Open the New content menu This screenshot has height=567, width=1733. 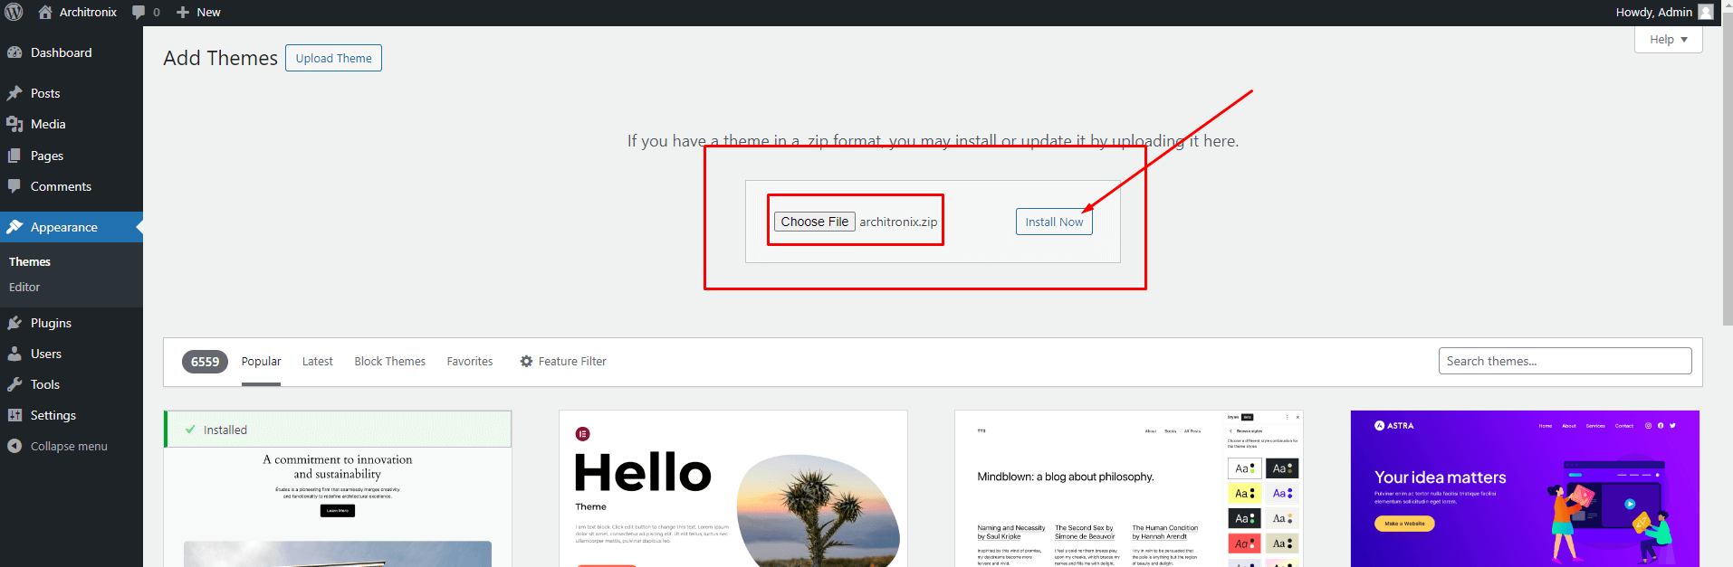pyautogui.click(x=198, y=12)
